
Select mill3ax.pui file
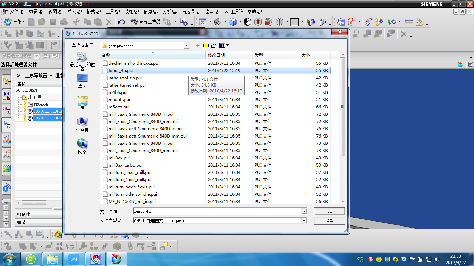215,158
